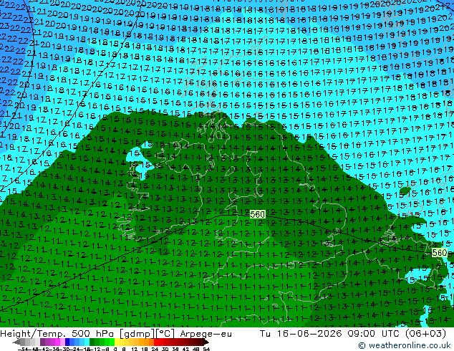The width and height of the screenshot is (454, 351).
Task: Click the Arpege-eu model name
Action: [x=206, y=334]
